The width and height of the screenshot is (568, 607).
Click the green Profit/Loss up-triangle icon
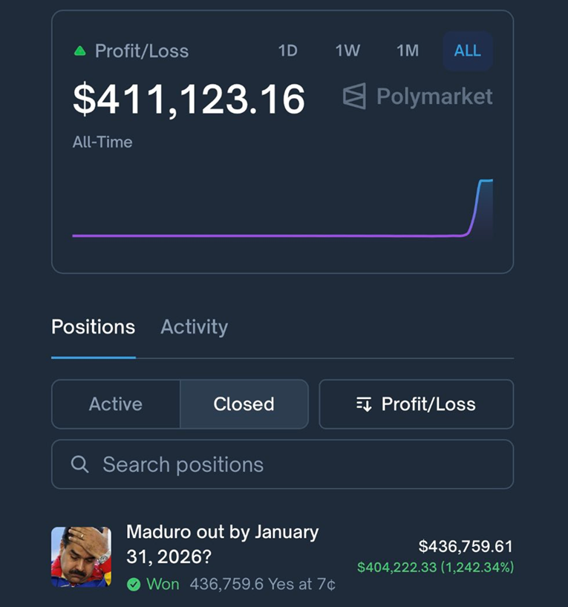tap(80, 51)
